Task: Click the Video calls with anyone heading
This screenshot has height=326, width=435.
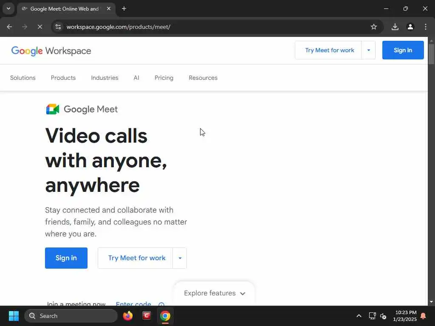Action: 106,160
